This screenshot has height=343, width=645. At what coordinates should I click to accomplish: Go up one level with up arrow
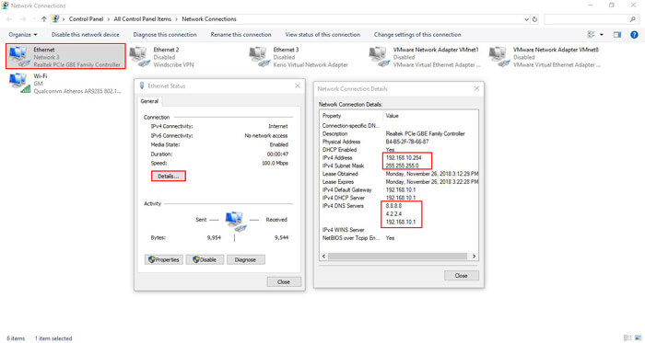(x=43, y=19)
